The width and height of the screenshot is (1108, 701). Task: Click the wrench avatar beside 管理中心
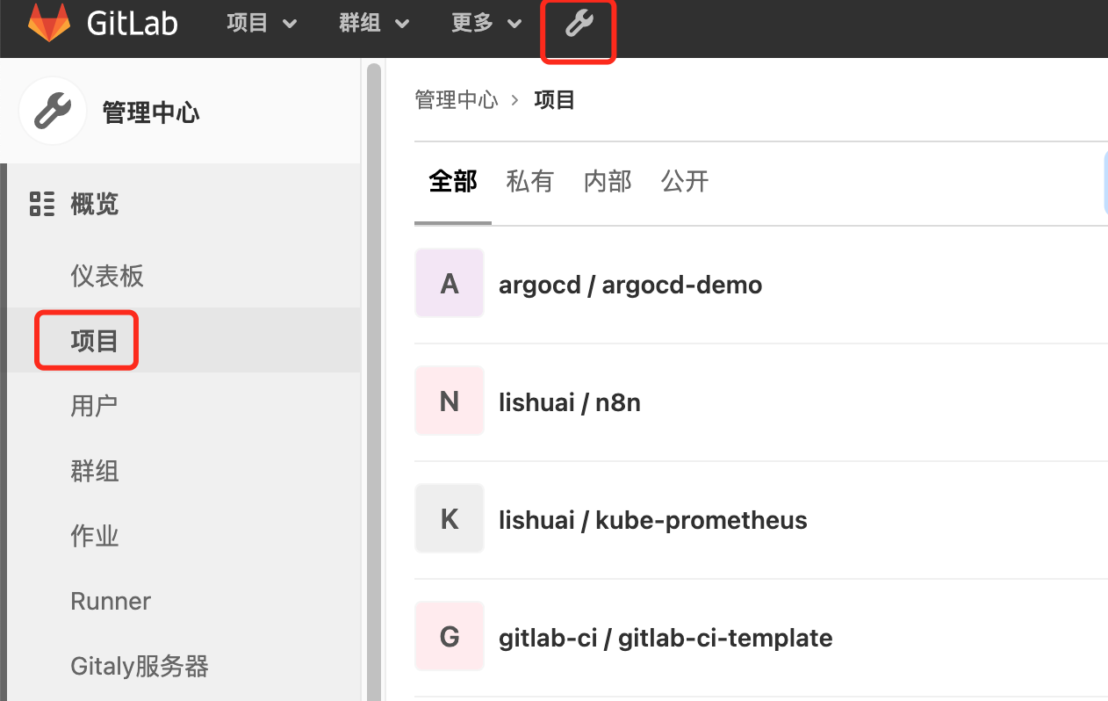[52, 111]
